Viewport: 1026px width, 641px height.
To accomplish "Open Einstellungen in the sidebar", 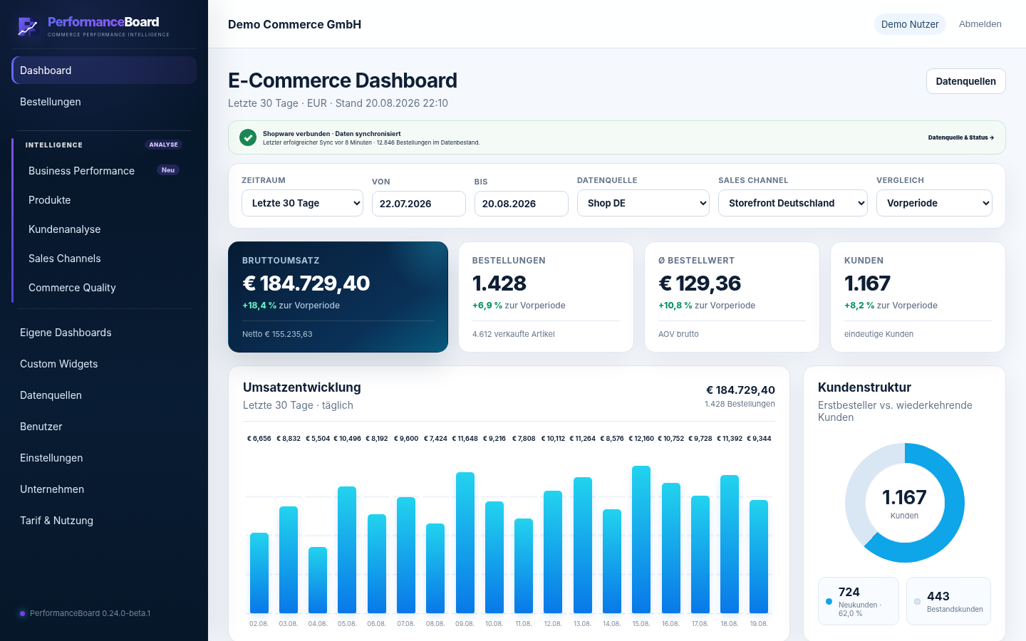I will [104, 458].
